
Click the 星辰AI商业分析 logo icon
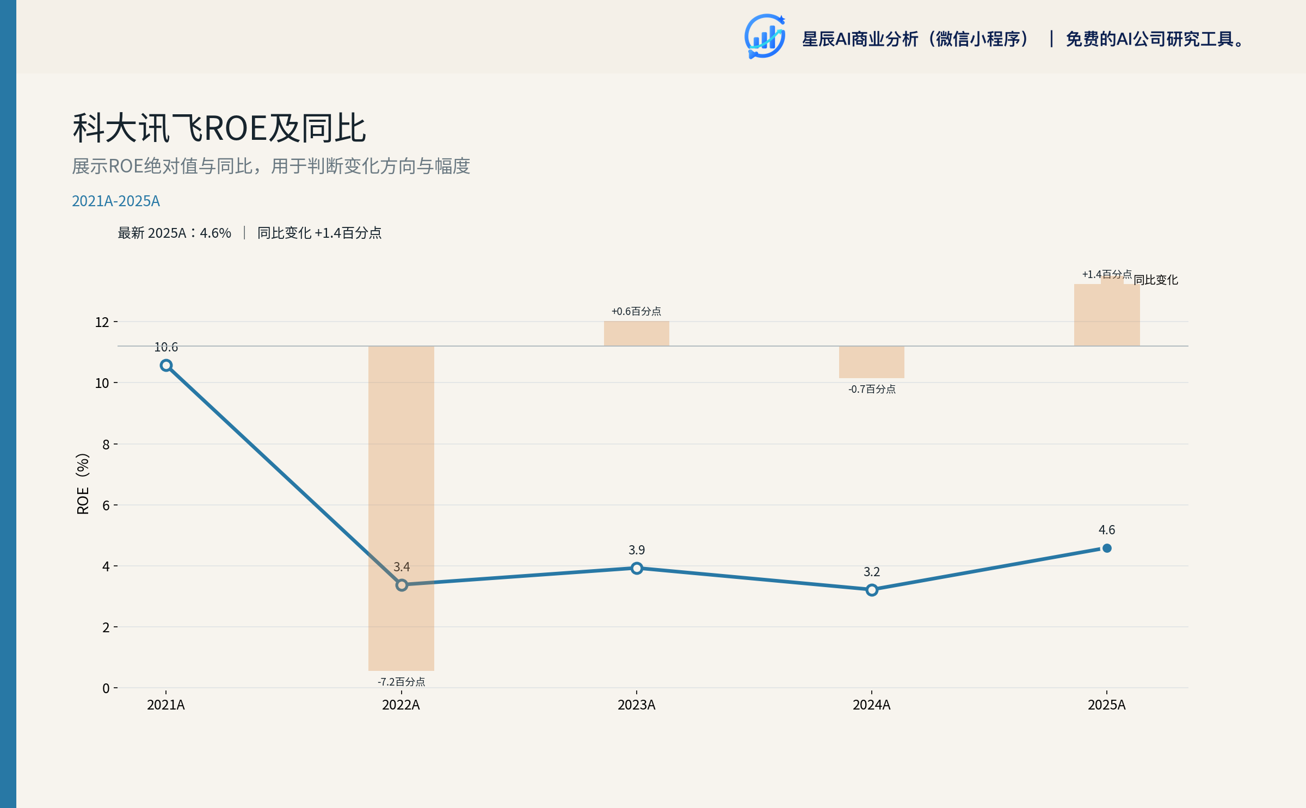point(765,36)
